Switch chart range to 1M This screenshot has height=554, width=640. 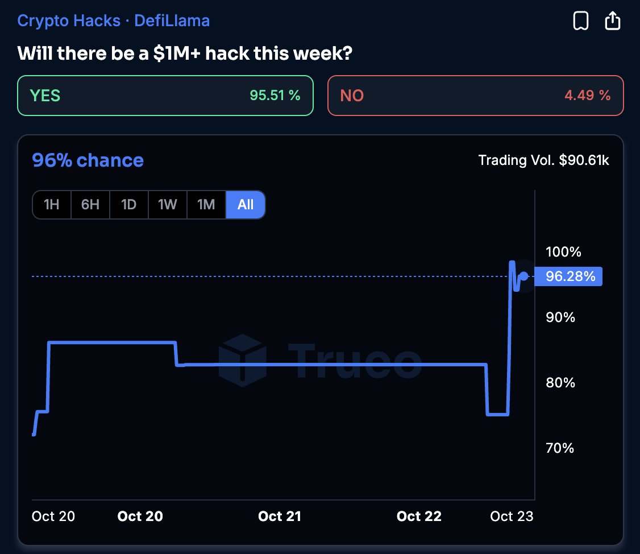[x=206, y=205]
